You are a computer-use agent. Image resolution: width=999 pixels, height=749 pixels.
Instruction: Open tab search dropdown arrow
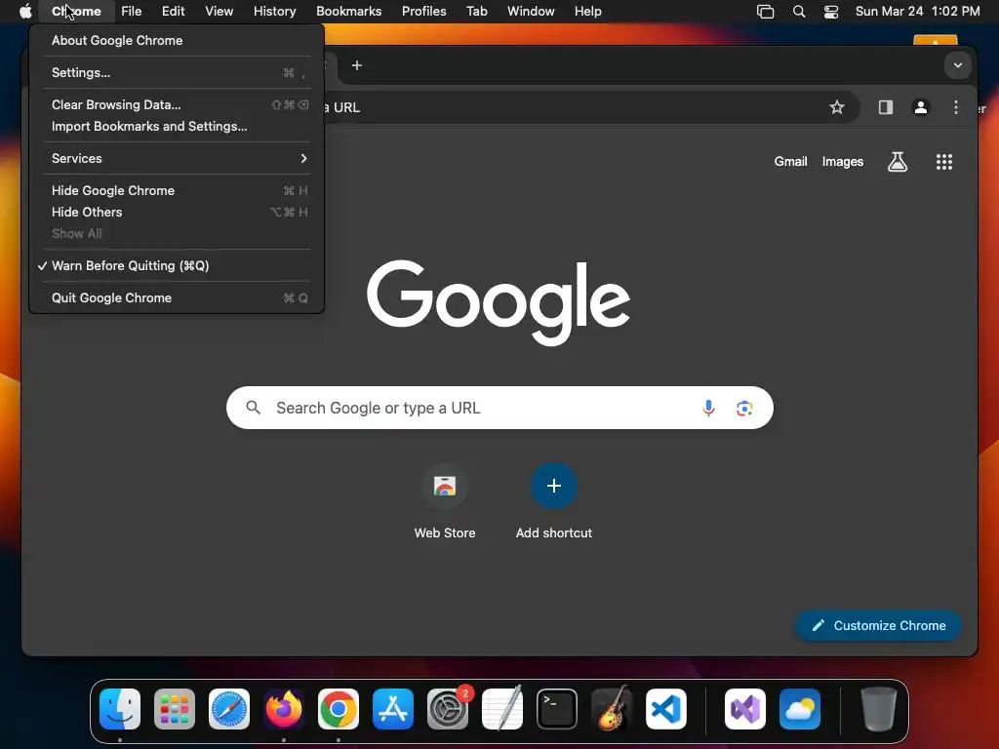point(957,65)
